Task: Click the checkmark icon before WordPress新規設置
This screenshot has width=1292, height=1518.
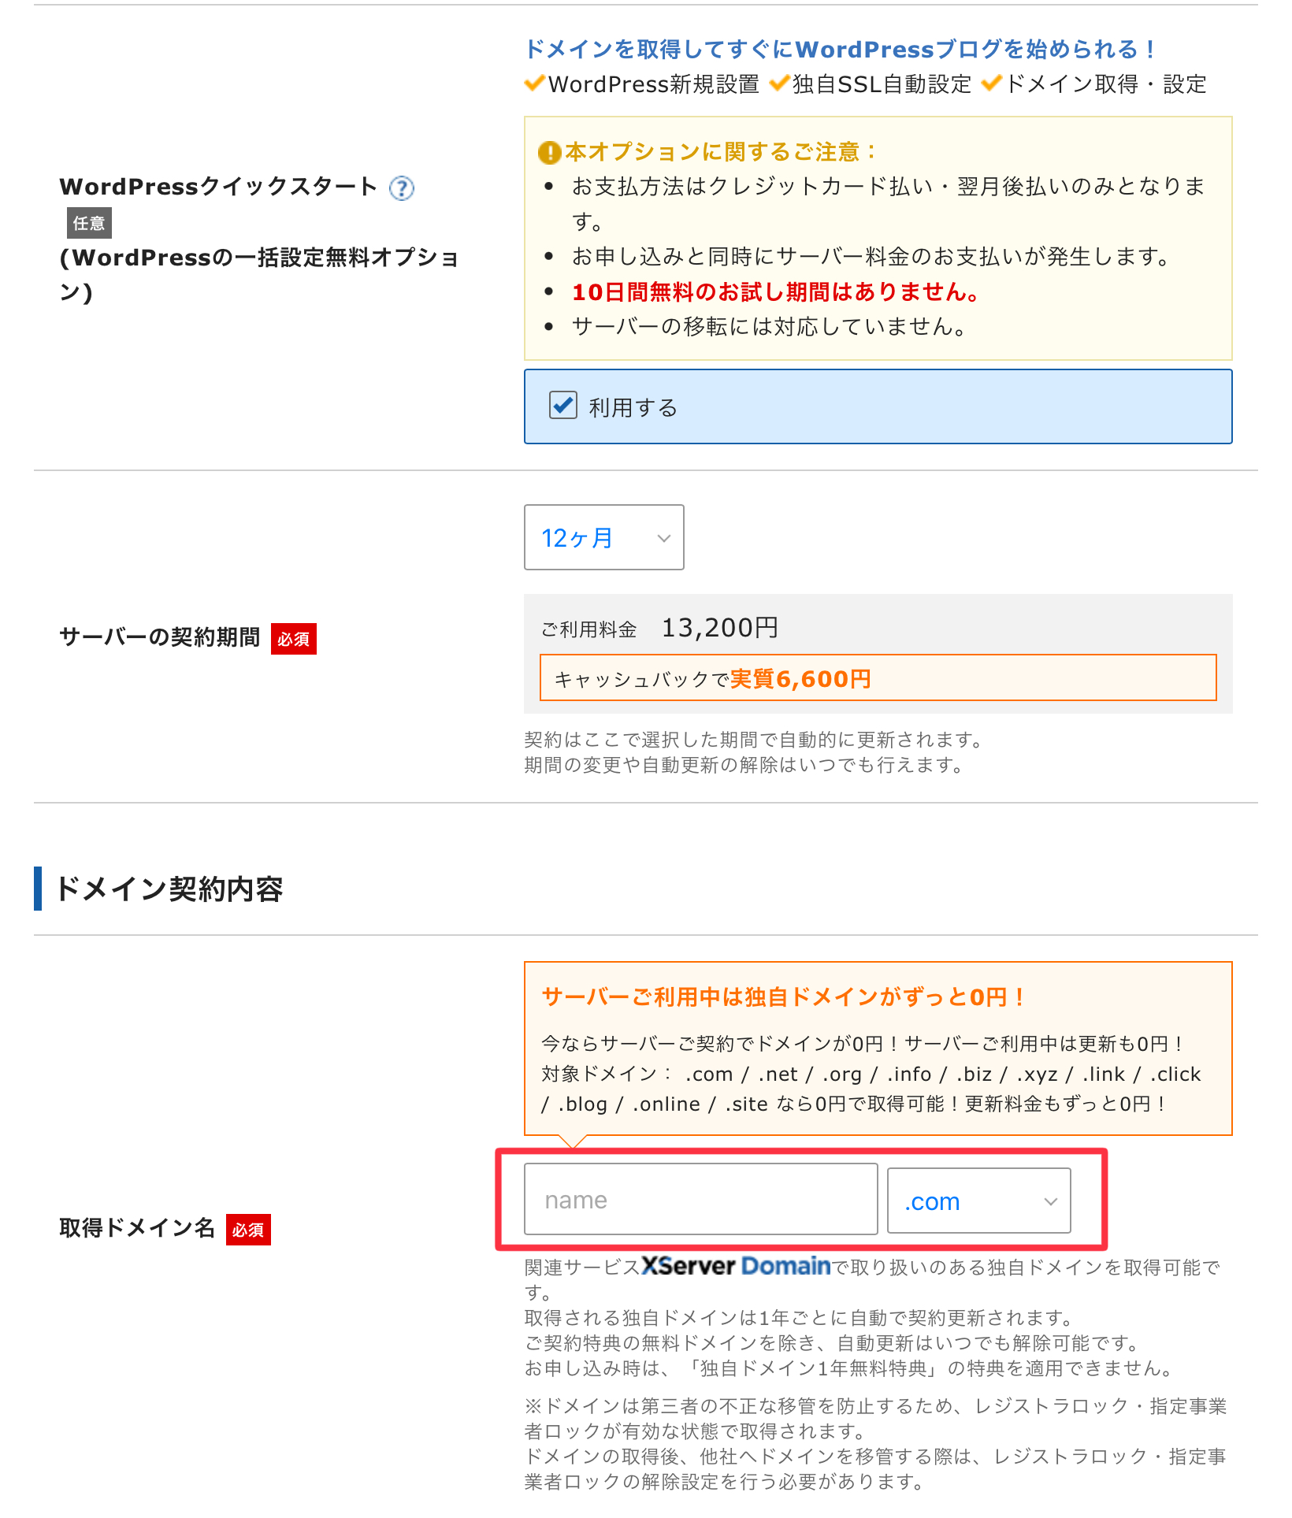Action: click(535, 83)
